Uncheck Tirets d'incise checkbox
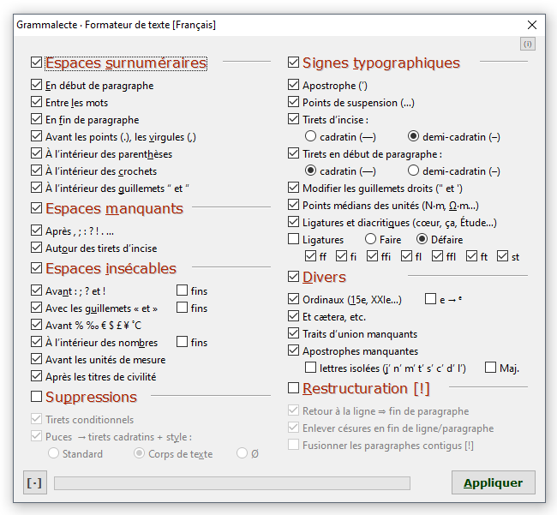Image resolution: width=557 pixels, height=515 pixels. pyautogui.click(x=293, y=118)
